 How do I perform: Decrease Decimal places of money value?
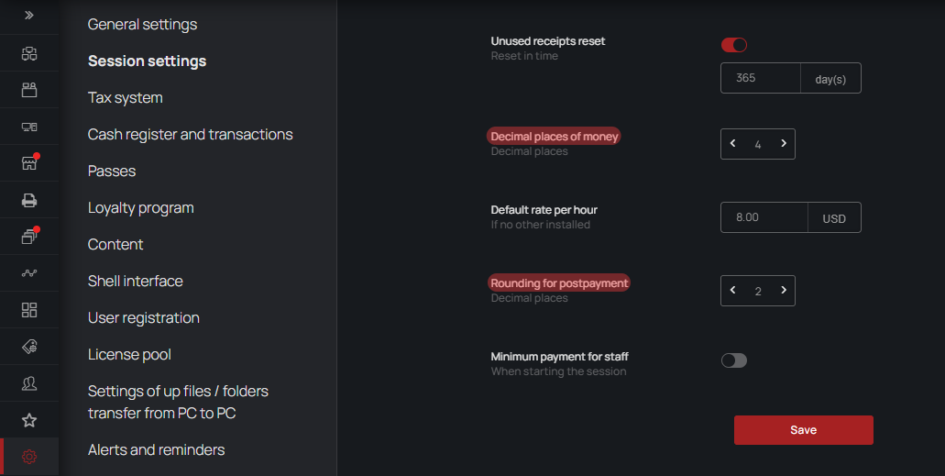(733, 144)
